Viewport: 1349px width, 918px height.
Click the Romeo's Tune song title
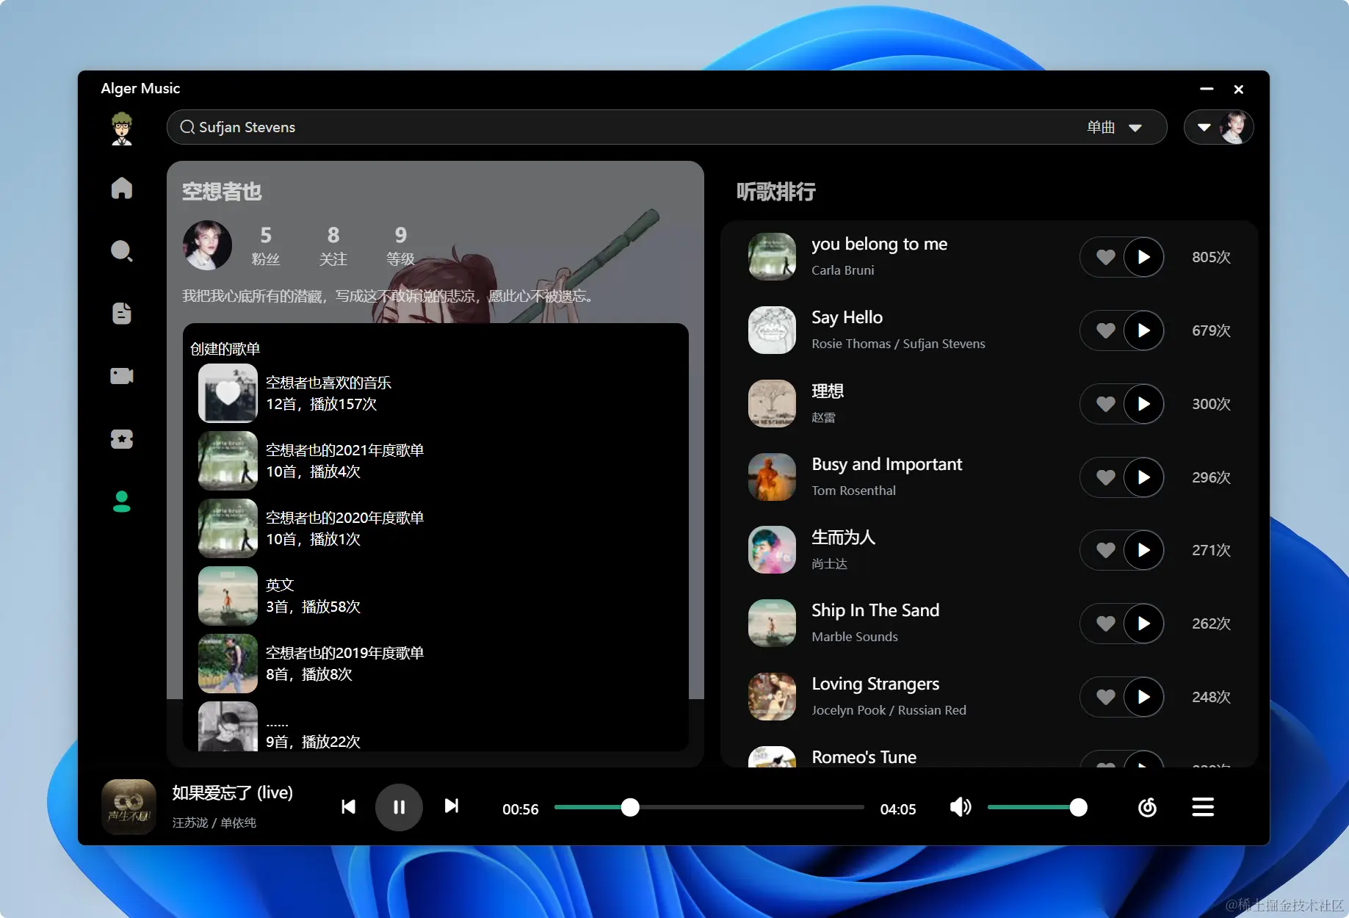coord(864,757)
